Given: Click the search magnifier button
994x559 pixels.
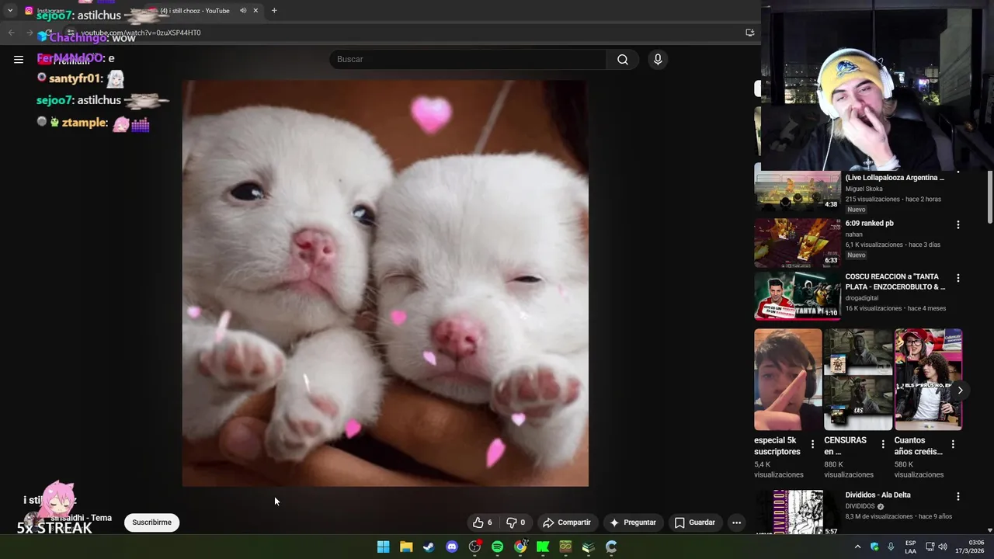Looking at the screenshot, I should tap(623, 60).
